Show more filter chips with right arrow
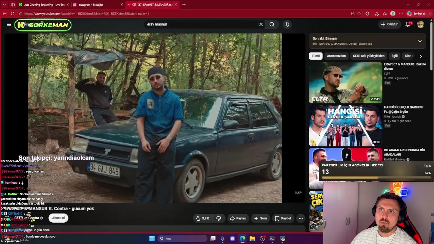Screen dimensions: 434x244 (420, 56)
